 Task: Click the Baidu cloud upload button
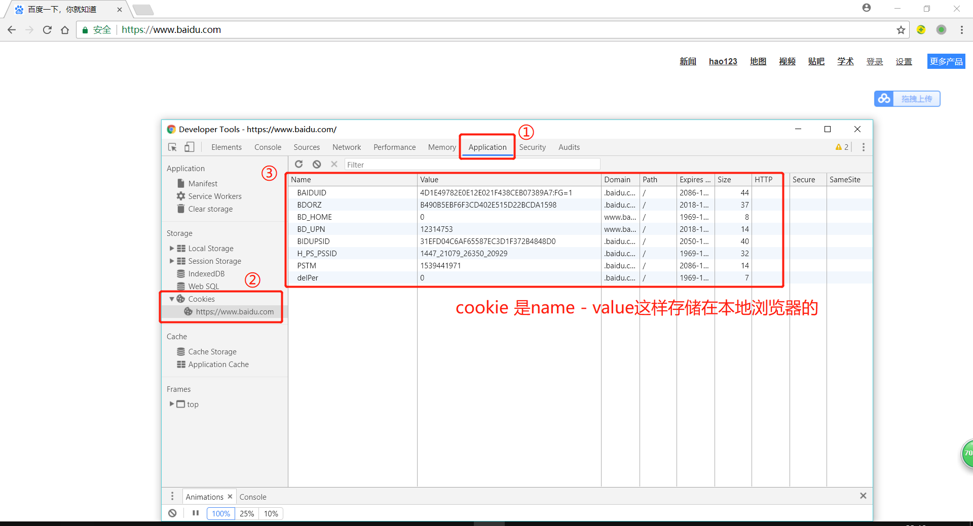click(907, 99)
